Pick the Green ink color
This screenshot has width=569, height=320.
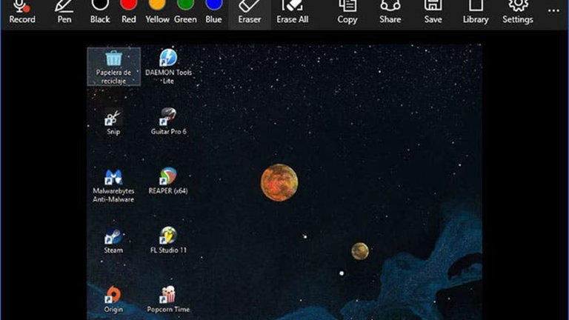pyautogui.click(x=185, y=13)
